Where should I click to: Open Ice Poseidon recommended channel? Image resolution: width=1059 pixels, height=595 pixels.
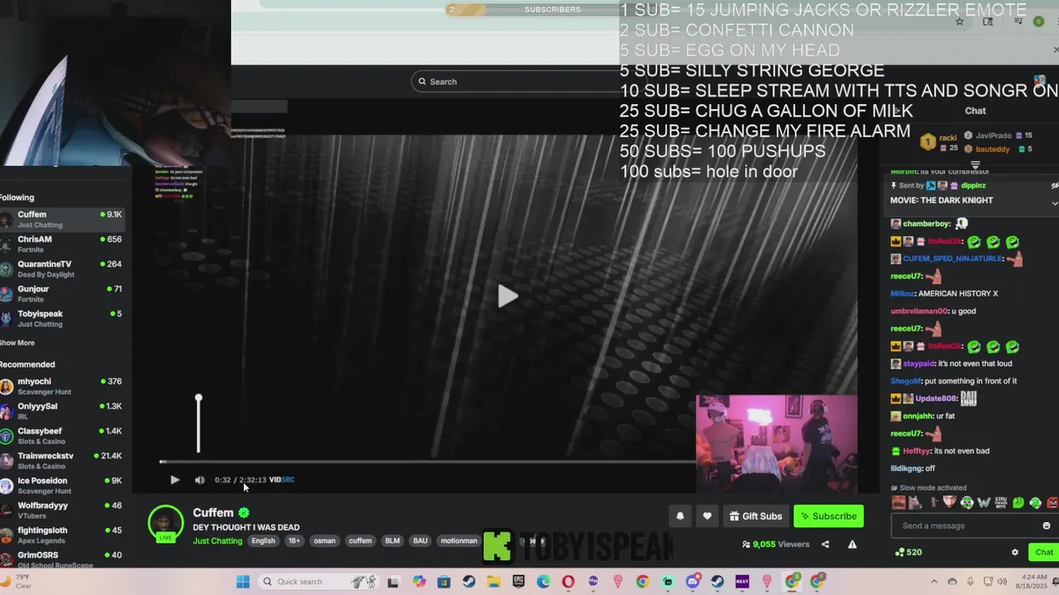coord(63,485)
